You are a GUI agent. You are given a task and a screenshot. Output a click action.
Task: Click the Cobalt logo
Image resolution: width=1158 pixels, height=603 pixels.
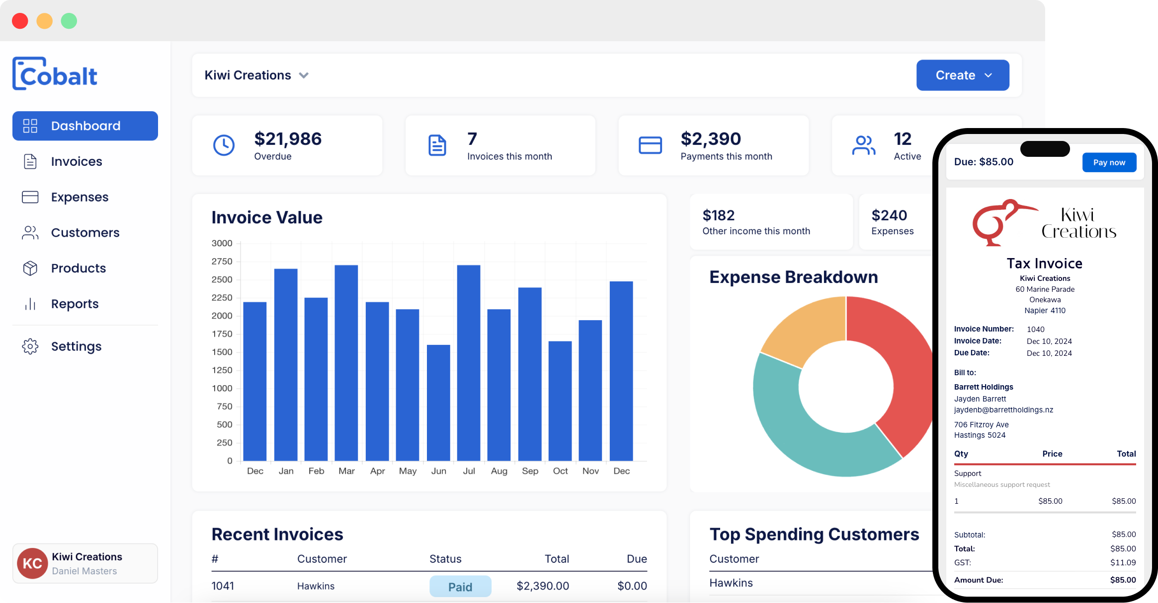pos(55,74)
